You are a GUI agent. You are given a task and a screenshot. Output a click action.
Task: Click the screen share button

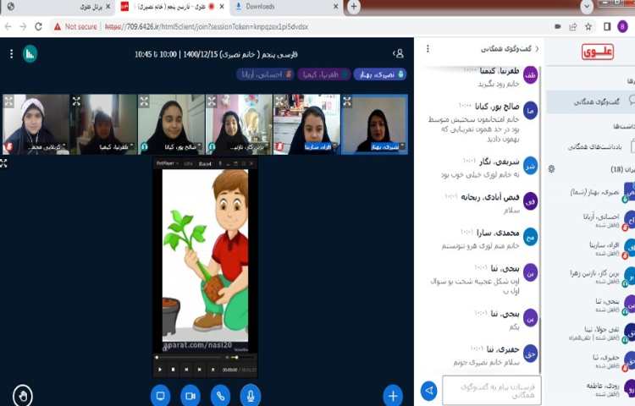[x=161, y=395]
